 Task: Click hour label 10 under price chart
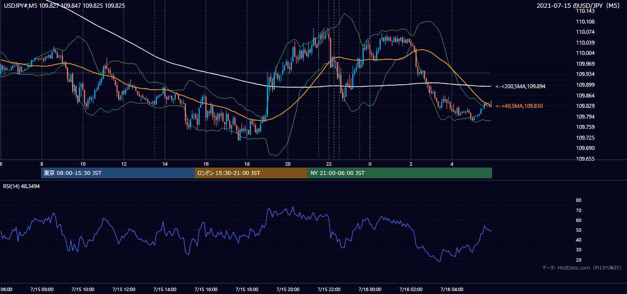pos(83,164)
